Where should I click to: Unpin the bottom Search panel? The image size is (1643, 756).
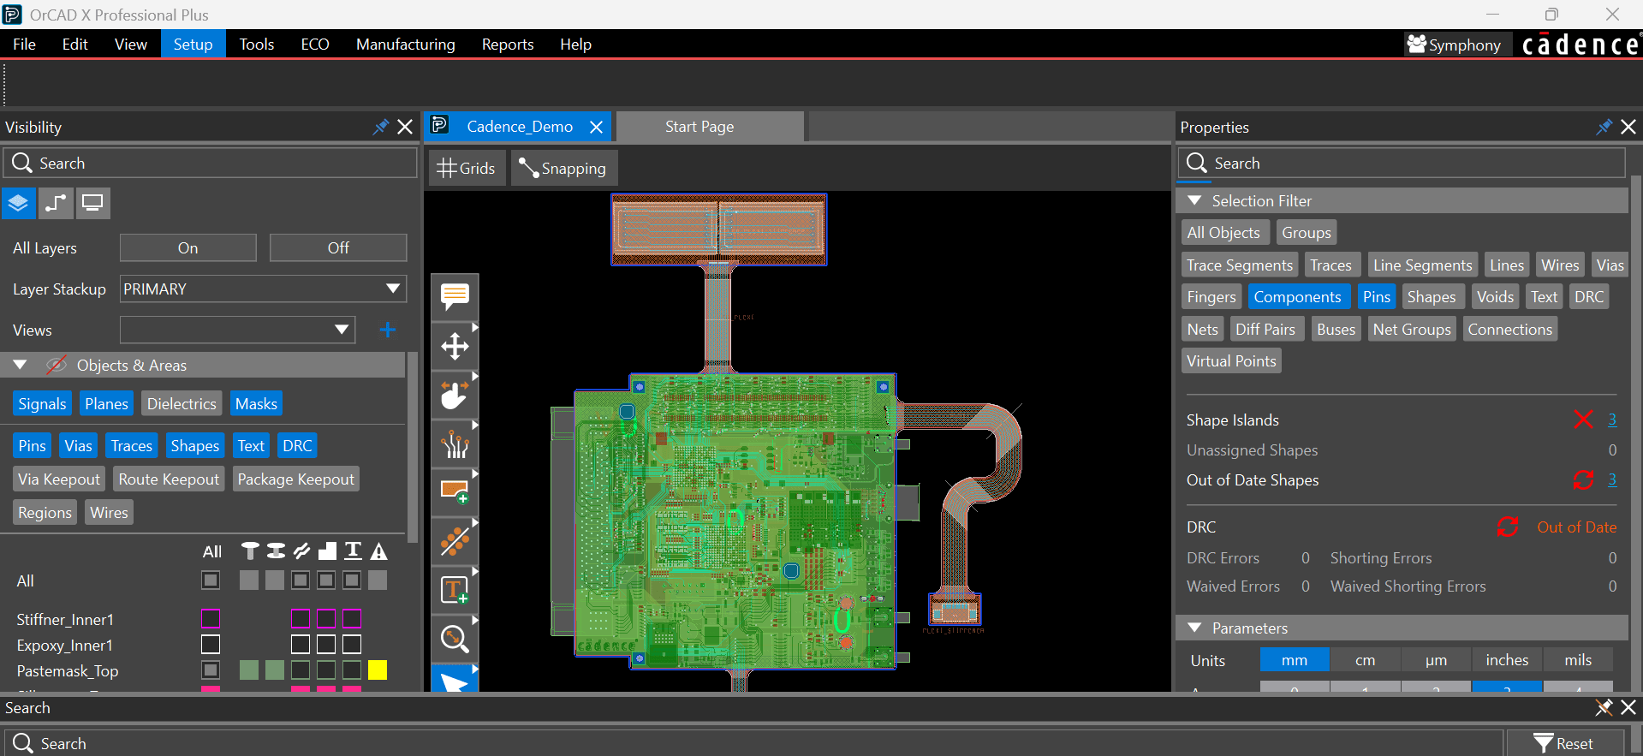(1604, 707)
